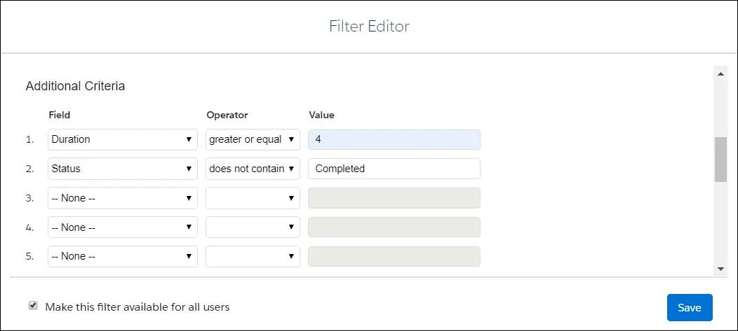Open row 3 field dropdown
This screenshot has height=331, width=738.
123,198
